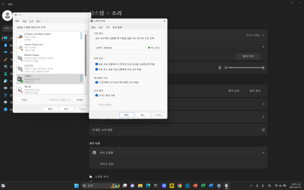Screen dimensions: 304x190
Task: Switch to 공간 음향 tab in Speaker Properties
Action: pos(117,27)
